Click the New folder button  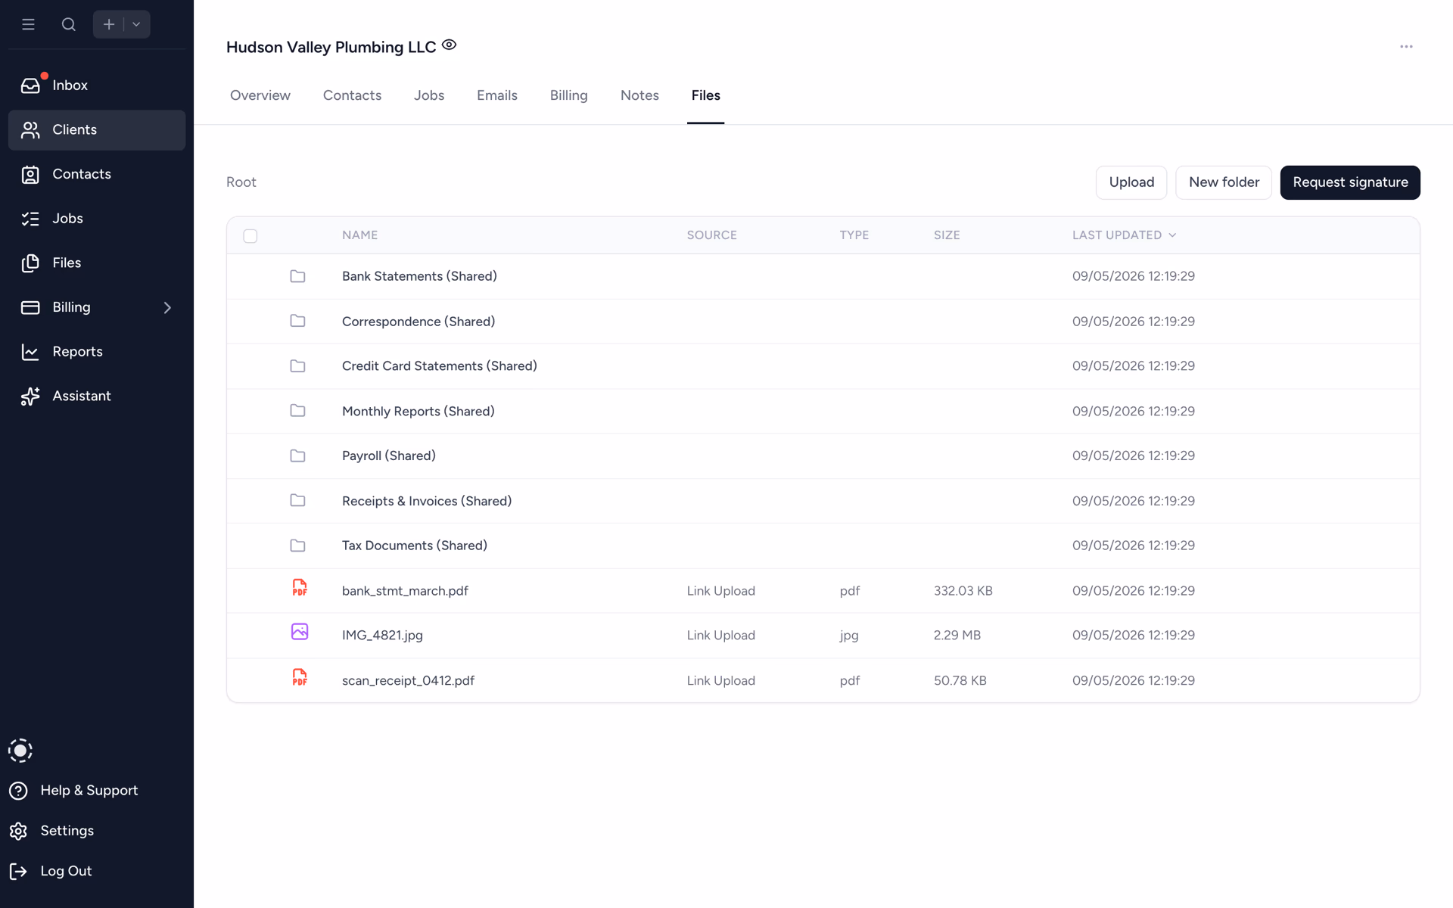tap(1224, 182)
